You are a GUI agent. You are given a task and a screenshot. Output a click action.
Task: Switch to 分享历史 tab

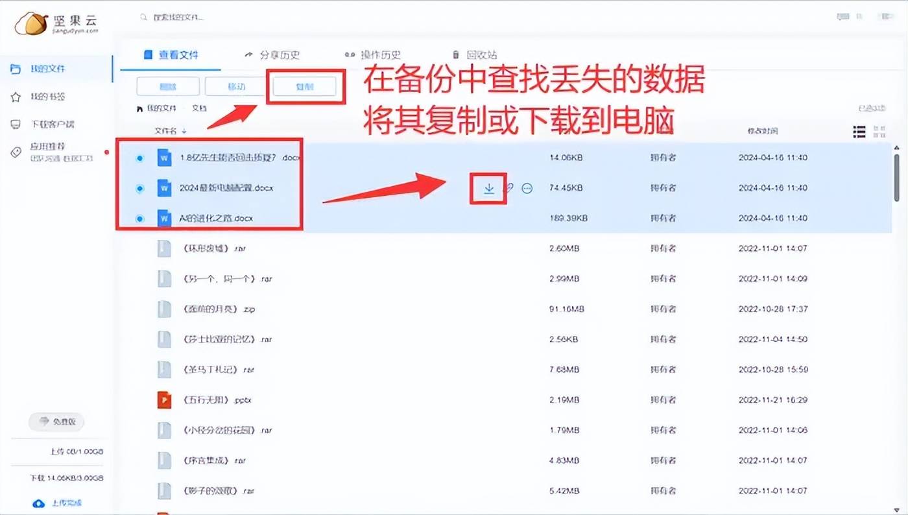click(x=272, y=55)
